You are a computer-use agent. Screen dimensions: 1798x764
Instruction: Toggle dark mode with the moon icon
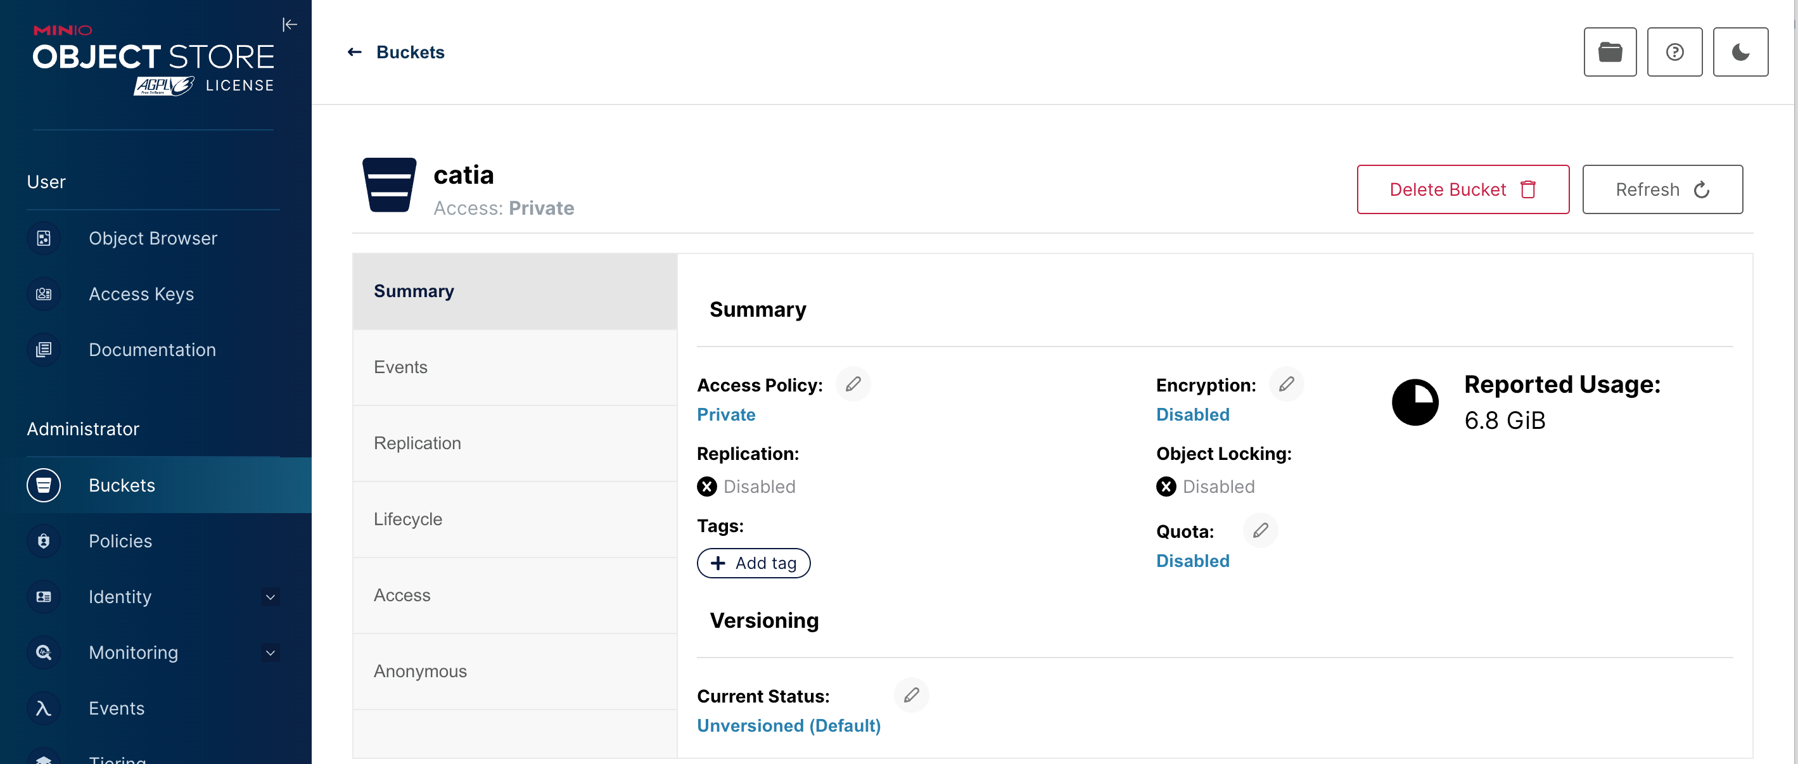(1740, 53)
